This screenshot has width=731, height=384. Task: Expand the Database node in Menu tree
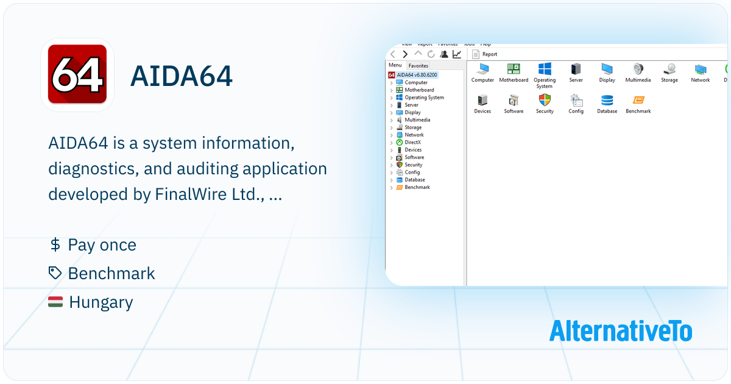coord(392,180)
